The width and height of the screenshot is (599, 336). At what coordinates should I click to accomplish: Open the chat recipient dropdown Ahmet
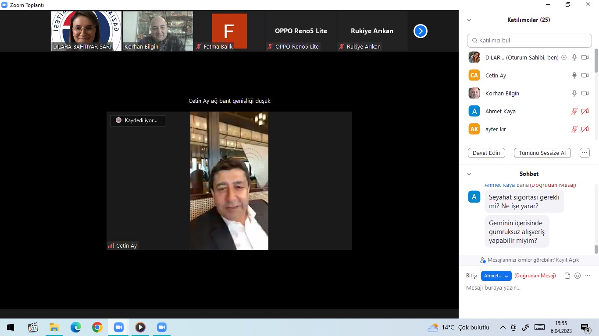496,276
